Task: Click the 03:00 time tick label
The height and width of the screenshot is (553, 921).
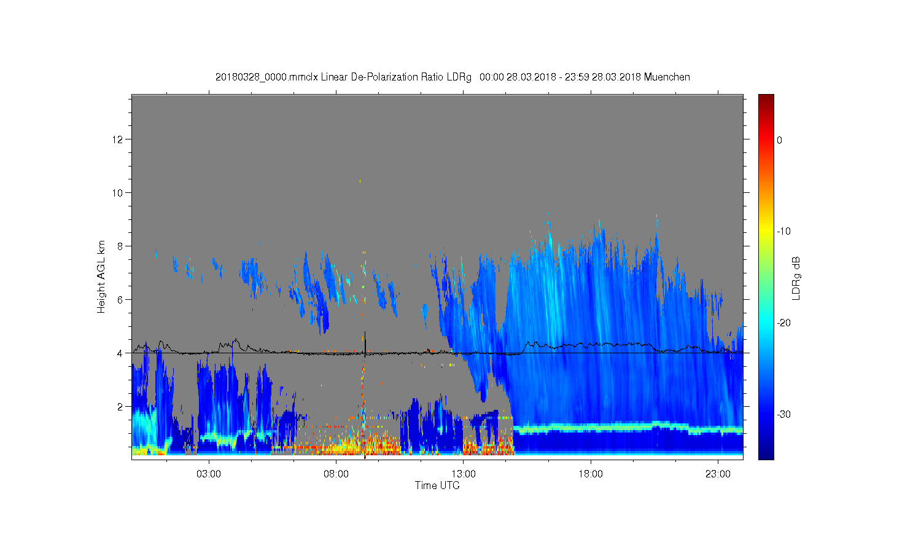Action: [209, 474]
